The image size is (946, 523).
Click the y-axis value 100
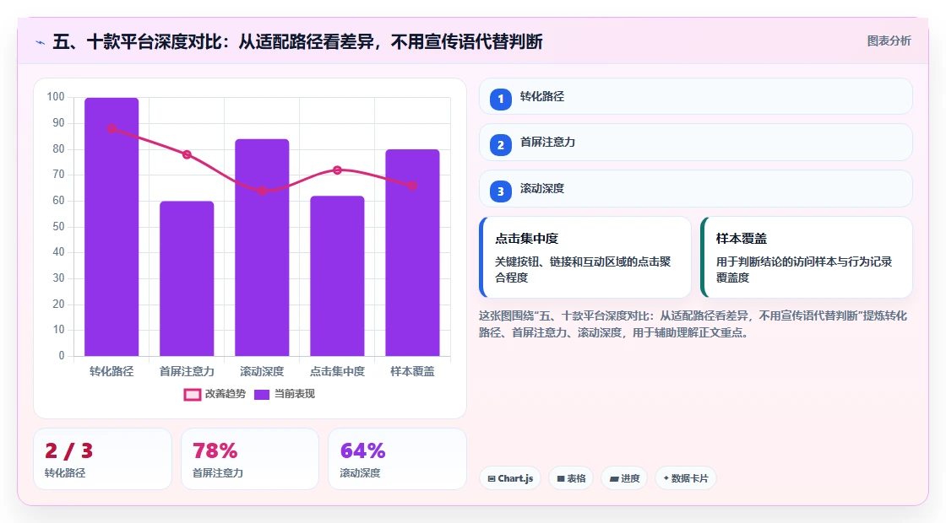pos(56,96)
